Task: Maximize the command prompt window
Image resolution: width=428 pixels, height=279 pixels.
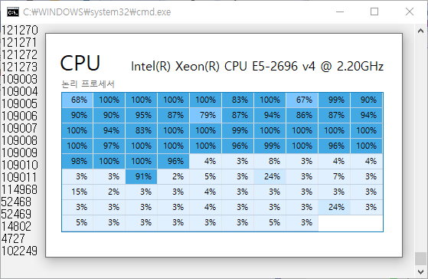Action: click(x=374, y=11)
